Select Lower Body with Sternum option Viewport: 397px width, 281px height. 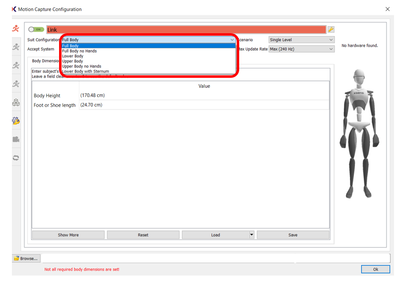point(85,71)
